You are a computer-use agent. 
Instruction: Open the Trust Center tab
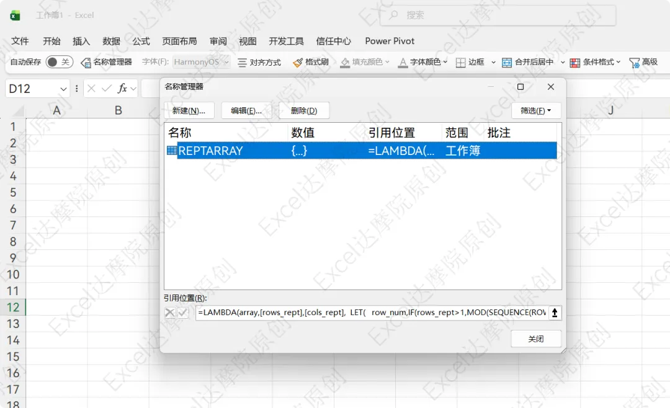pyautogui.click(x=334, y=41)
